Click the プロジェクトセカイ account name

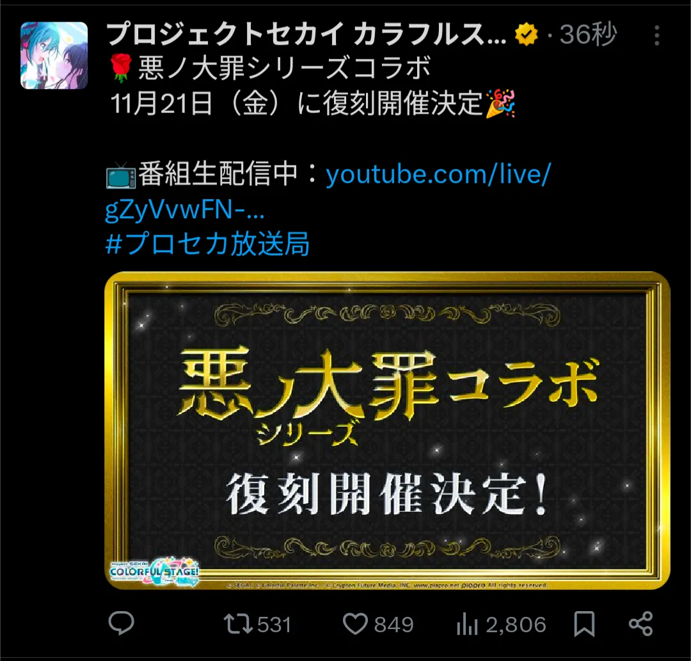pyautogui.click(x=306, y=35)
